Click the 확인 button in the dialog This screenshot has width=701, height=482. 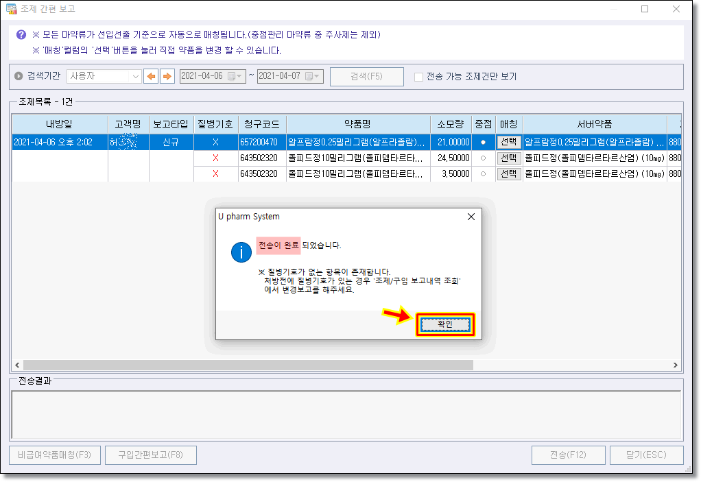445,325
